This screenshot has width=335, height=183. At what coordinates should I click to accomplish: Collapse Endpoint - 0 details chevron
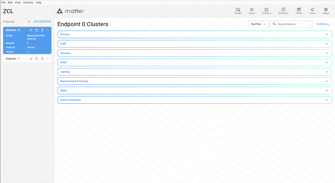[x=48, y=30]
